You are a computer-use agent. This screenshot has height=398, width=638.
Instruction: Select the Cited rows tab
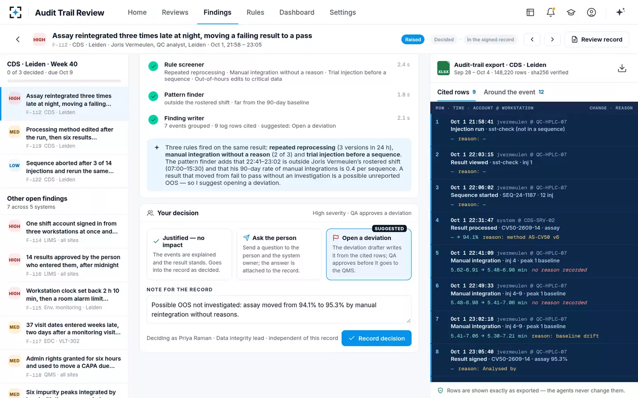pyautogui.click(x=456, y=92)
